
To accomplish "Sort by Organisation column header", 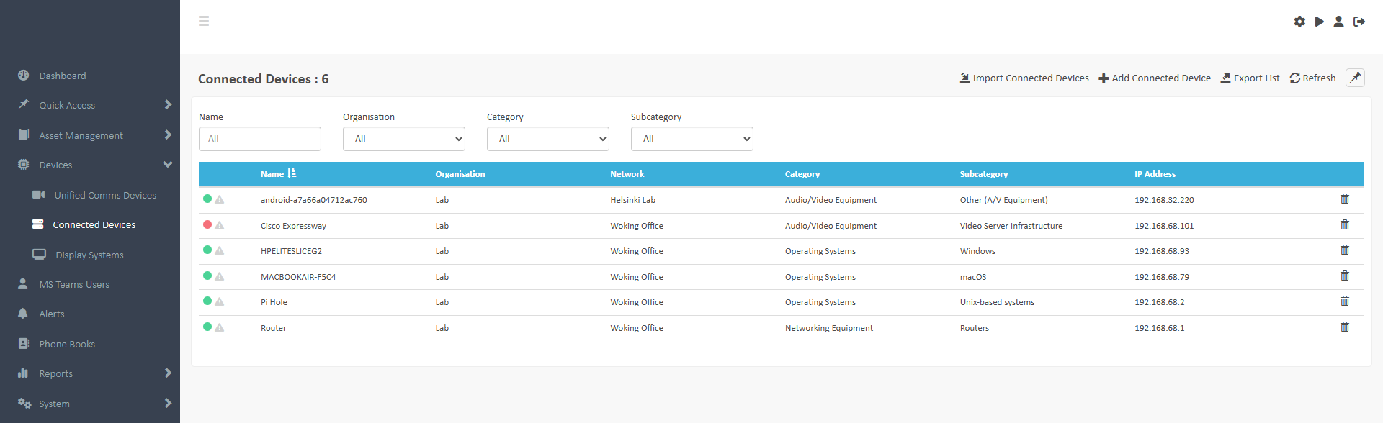I will 460,174.
